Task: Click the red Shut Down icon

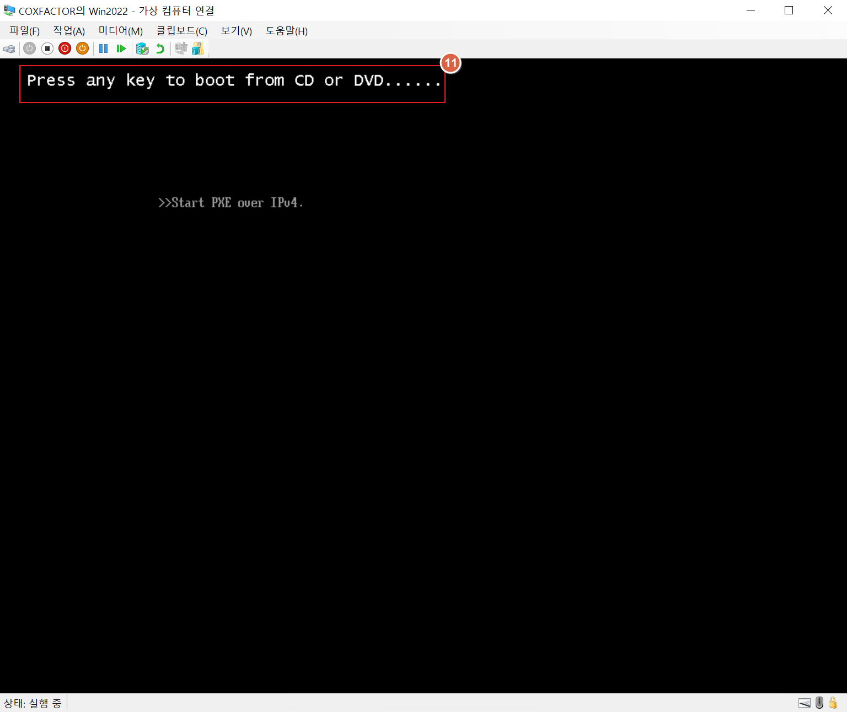Action: click(65, 48)
